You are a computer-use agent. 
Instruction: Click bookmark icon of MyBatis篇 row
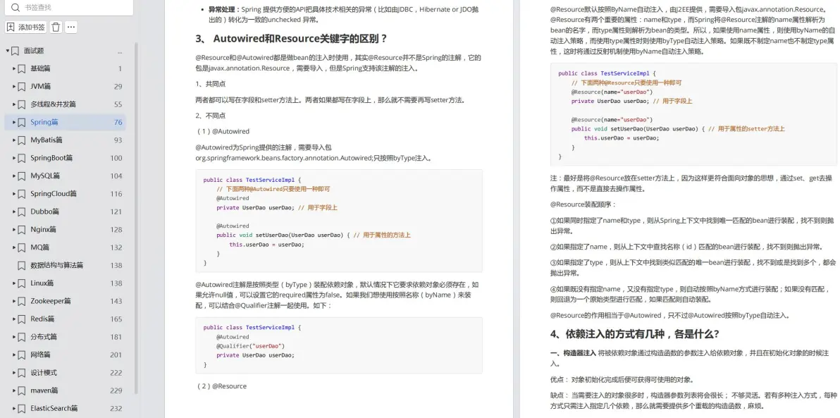[21, 140]
